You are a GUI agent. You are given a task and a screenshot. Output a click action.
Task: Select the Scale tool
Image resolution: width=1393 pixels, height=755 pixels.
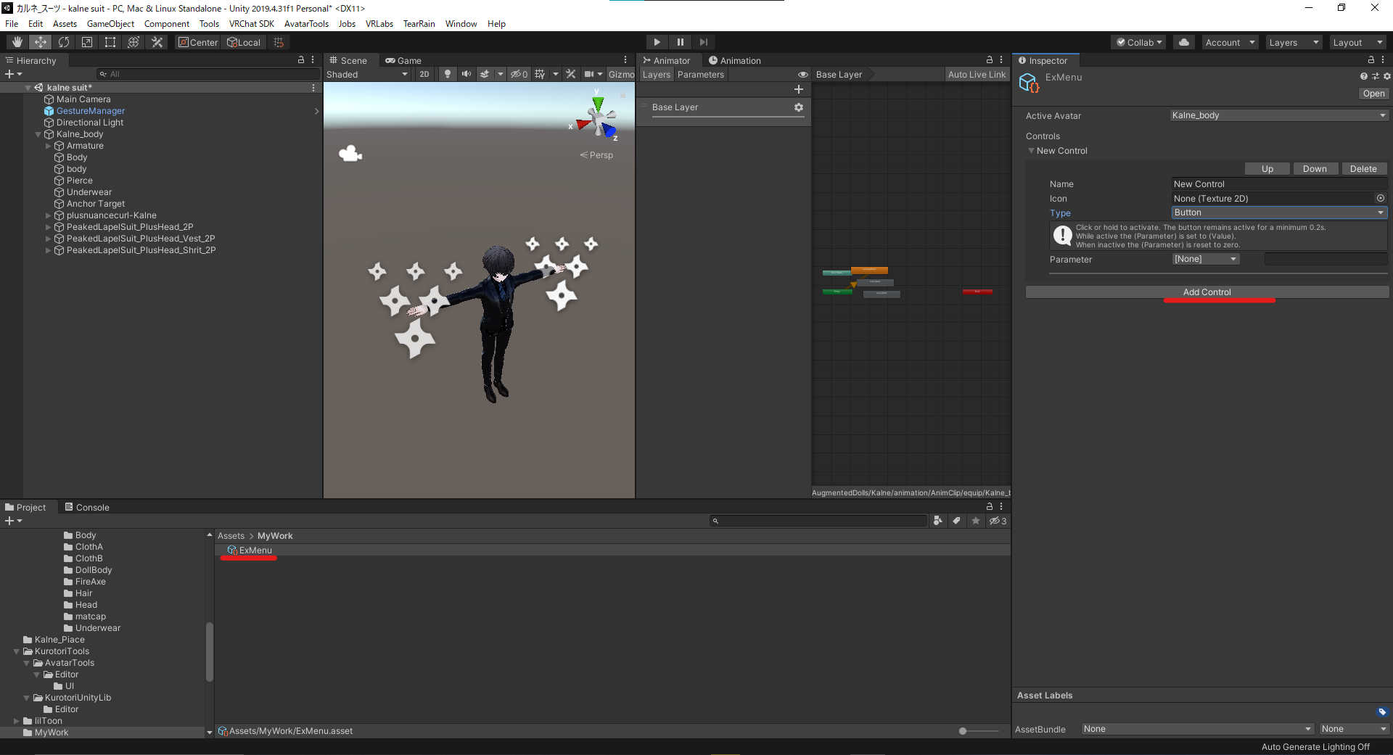tap(86, 41)
